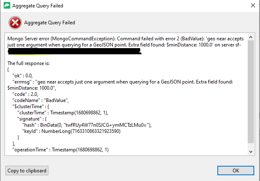This screenshot has height=181, width=260.
Task: Click the "ok" : 0.0 line
Action: 23,76
